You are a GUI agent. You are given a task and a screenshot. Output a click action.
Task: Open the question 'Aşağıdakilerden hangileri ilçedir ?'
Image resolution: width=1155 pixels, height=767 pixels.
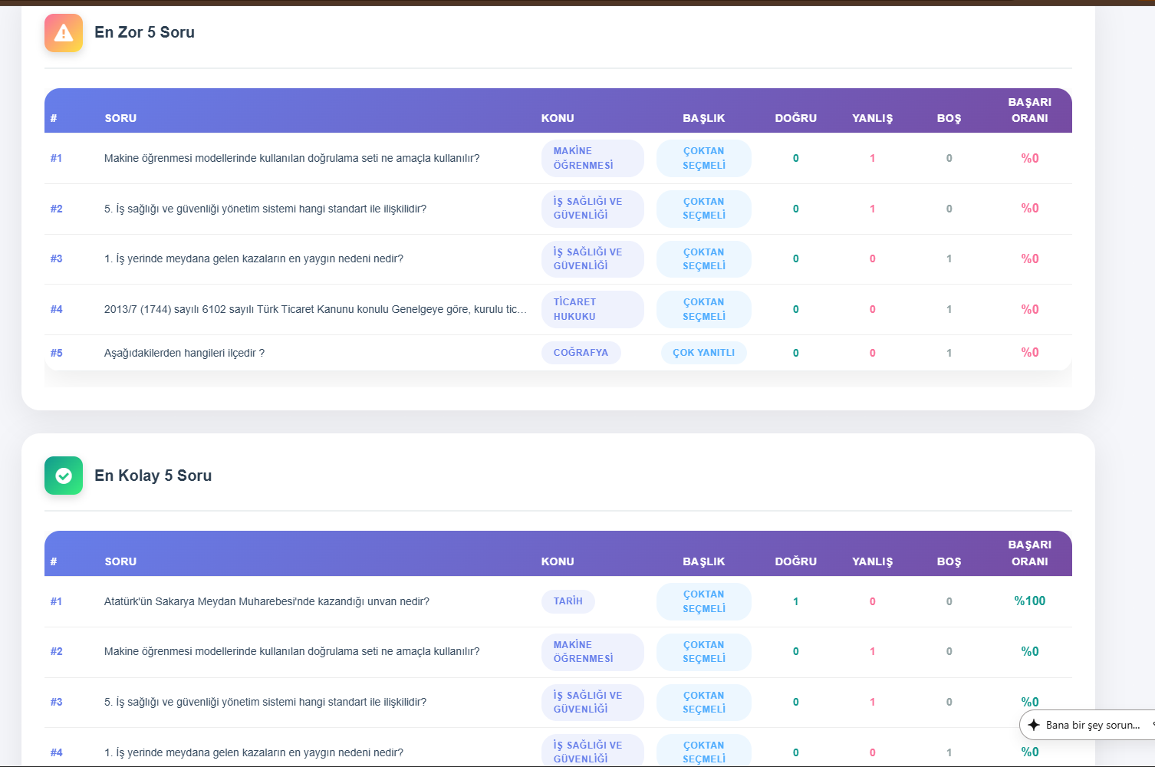(x=184, y=353)
